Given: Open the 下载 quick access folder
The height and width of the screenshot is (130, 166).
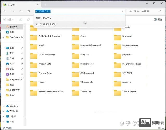Looking at the screenshot, I should pyautogui.click(x=11, y=53).
